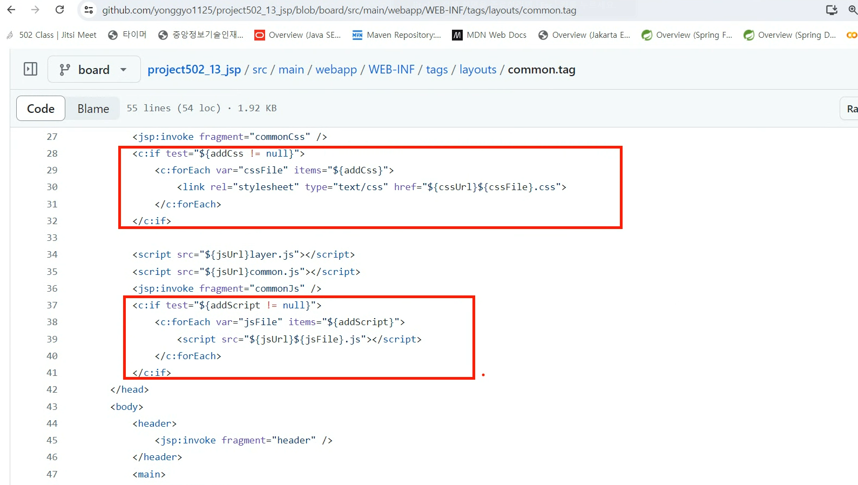Open the install app icon in address bar
The width and height of the screenshot is (858, 485).
(832, 10)
